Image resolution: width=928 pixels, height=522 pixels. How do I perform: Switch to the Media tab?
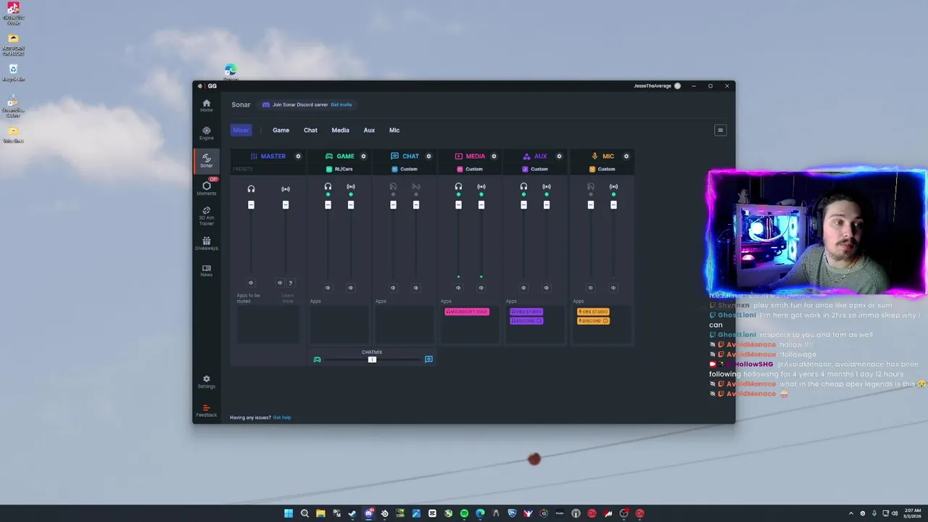pyautogui.click(x=340, y=130)
